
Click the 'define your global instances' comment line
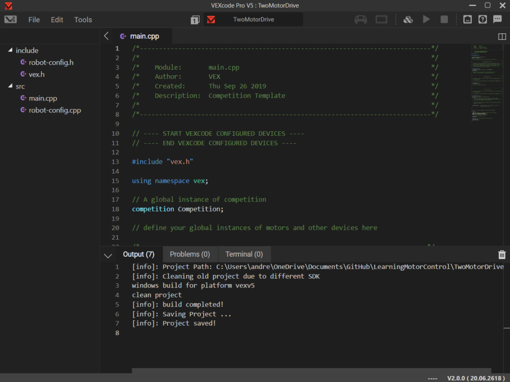[x=255, y=228]
